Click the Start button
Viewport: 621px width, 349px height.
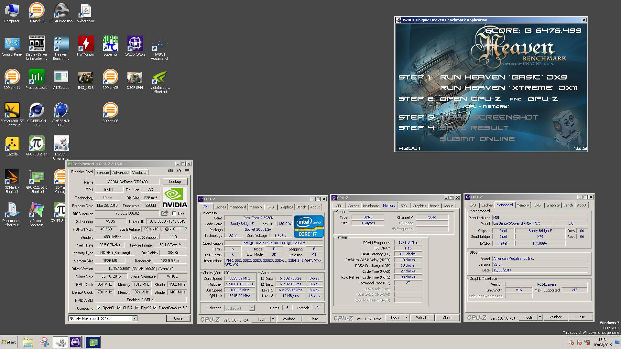(x=9, y=342)
